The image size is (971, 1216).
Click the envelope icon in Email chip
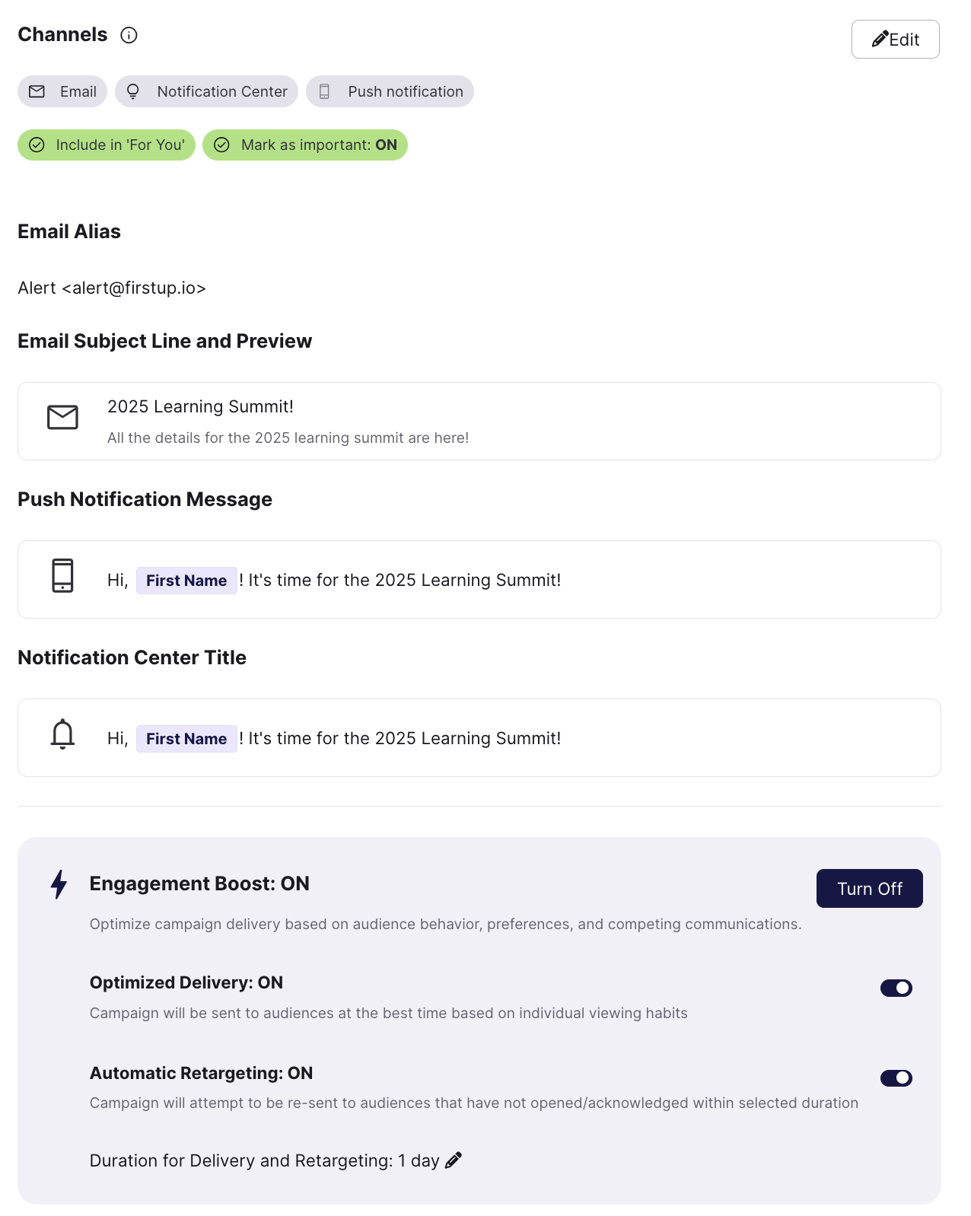[x=37, y=91]
